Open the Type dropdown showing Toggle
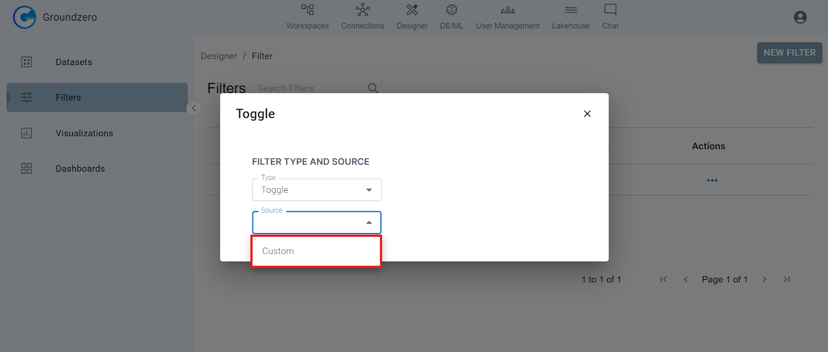Viewport: 828px width, 352px height. pyautogui.click(x=317, y=190)
